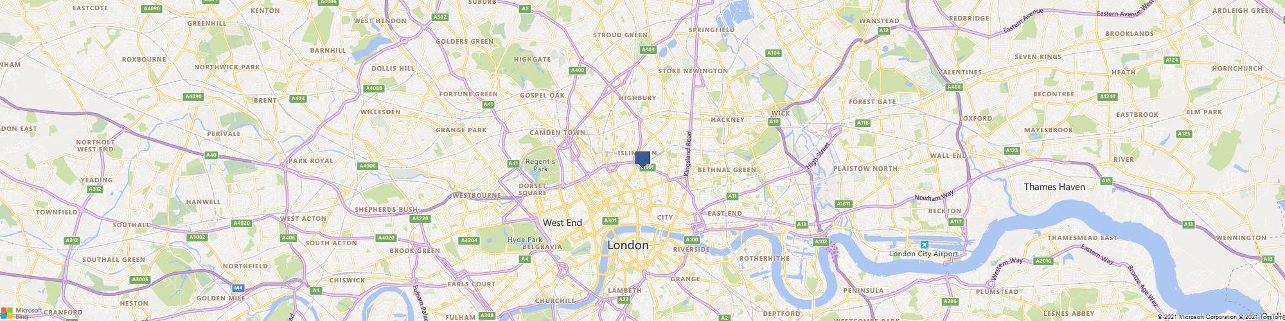Viewport: 1285px width, 321px height.
Task: Select the A406 road badge near Valentines
Action: coord(953,87)
